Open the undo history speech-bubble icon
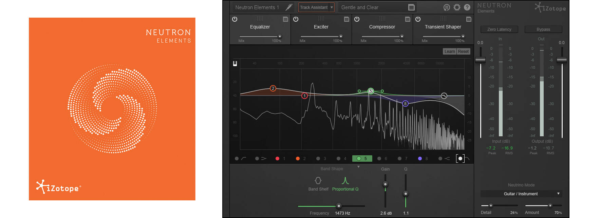The width and height of the screenshot is (600, 218). (447, 7)
